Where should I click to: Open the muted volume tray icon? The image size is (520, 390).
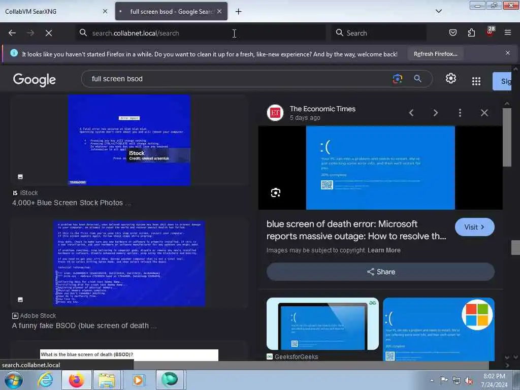[x=469, y=380]
